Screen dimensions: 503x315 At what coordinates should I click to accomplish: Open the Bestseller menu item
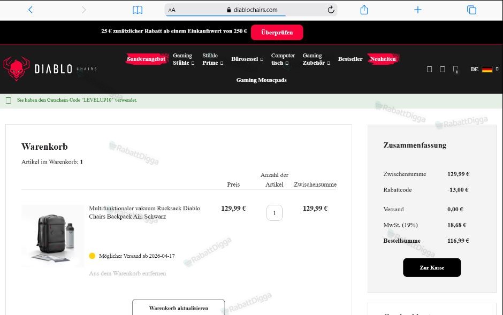pyautogui.click(x=350, y=59)
